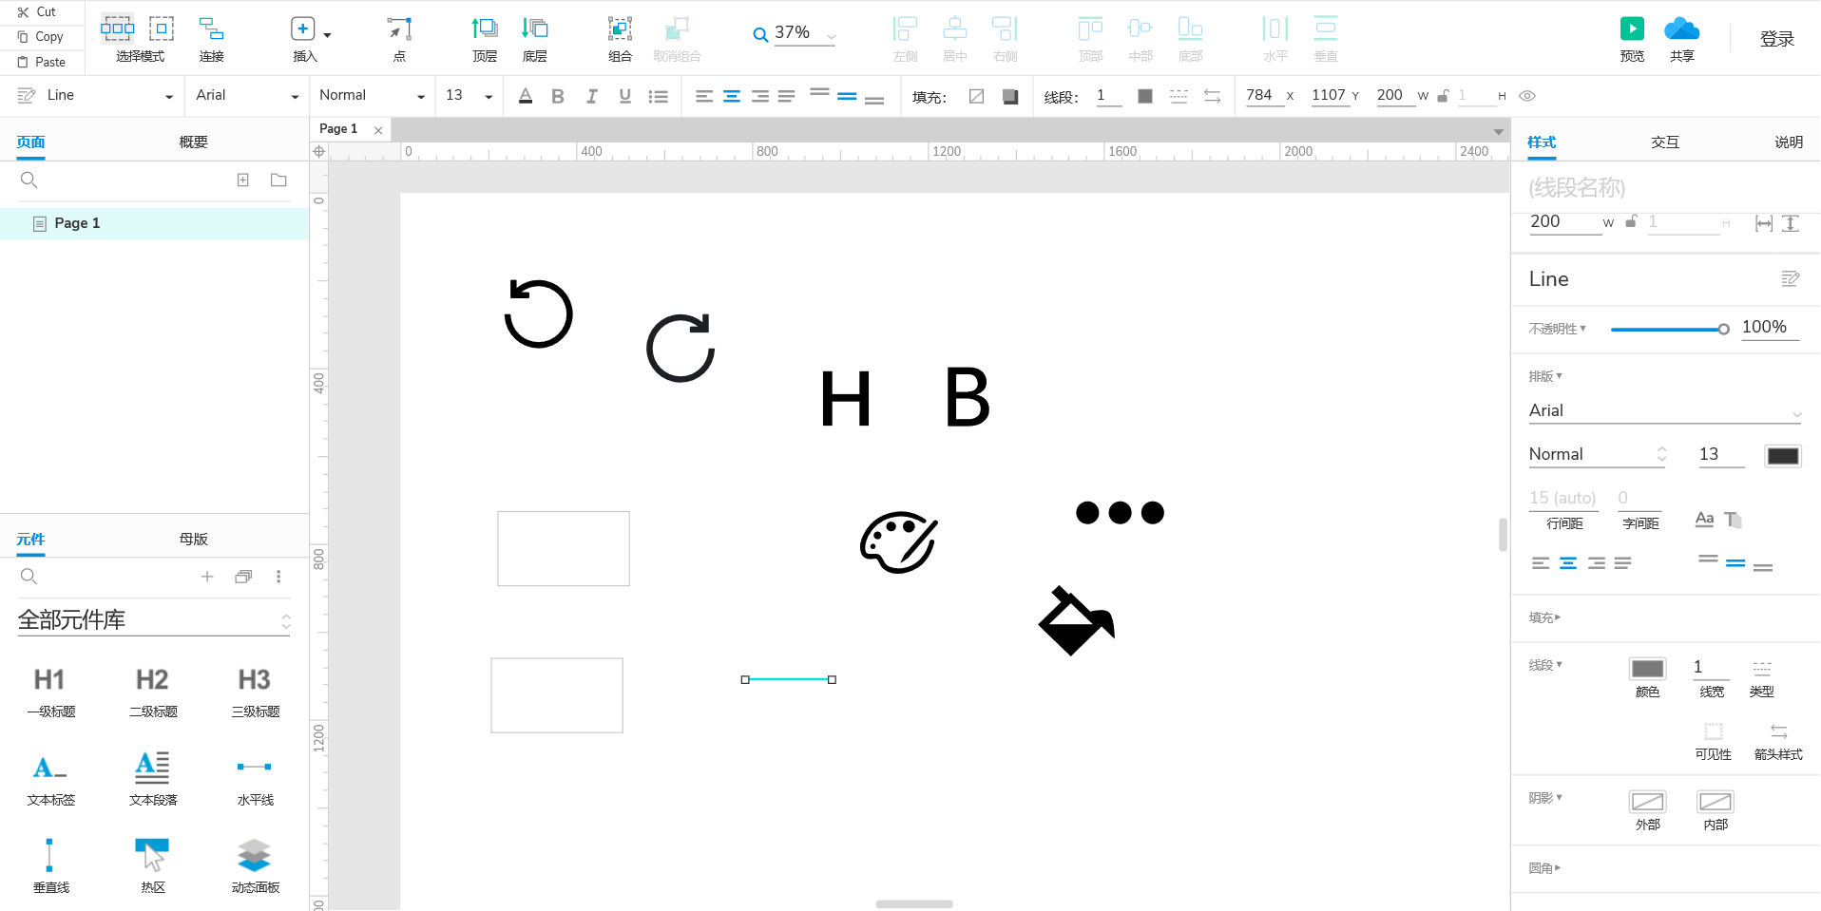Screen dimensions: 1821x911
Task: Select the 点 point editing tool
Action: 399,38
